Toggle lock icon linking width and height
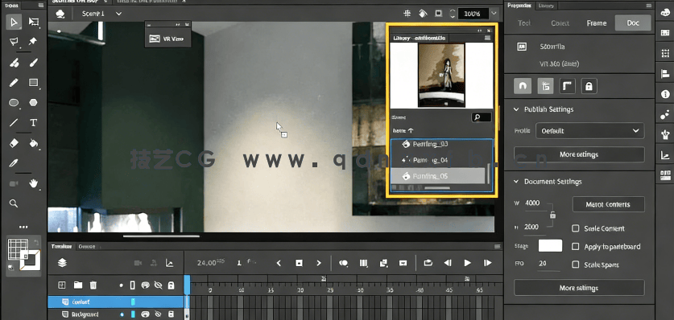Viewport: 674px width, 320px height. (552, 215)
